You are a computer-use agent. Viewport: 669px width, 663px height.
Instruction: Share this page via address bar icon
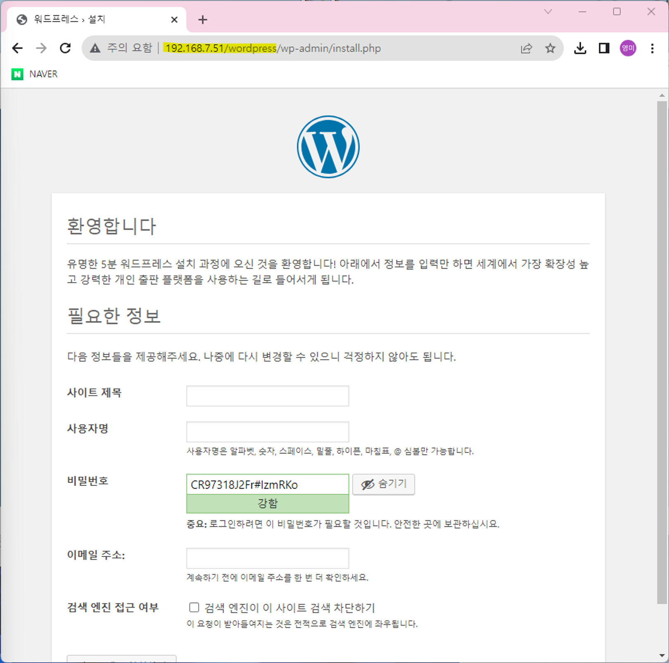pos(527,48)
